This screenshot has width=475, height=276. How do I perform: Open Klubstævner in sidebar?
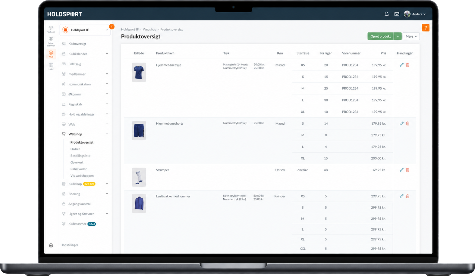(x=77, y=224)
